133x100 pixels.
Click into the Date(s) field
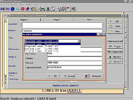tap(74, 63)
